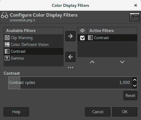Remove active filter with left arrow button
141x120 pixels.
click(x=70, y=57)
